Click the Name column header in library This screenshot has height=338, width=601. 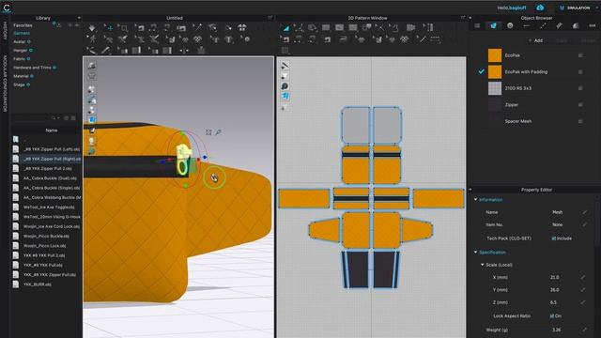pos(52,131)
